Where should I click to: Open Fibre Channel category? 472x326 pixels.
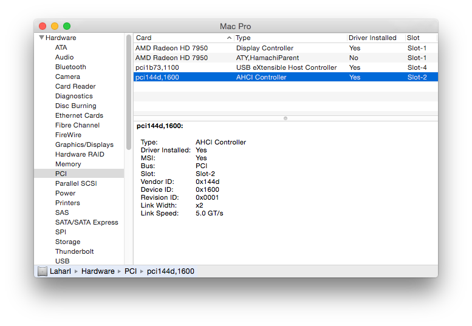(77, 125)
